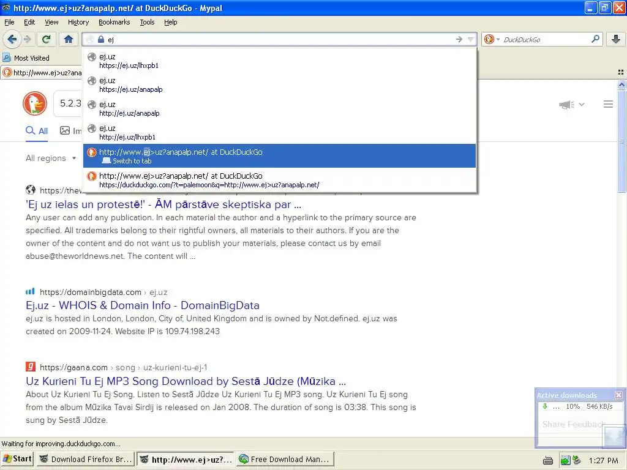Image resolution: width=627 pixels, height=470 pixels.
Task: Click the scrollbar up arrow
Action: (622, 84)
